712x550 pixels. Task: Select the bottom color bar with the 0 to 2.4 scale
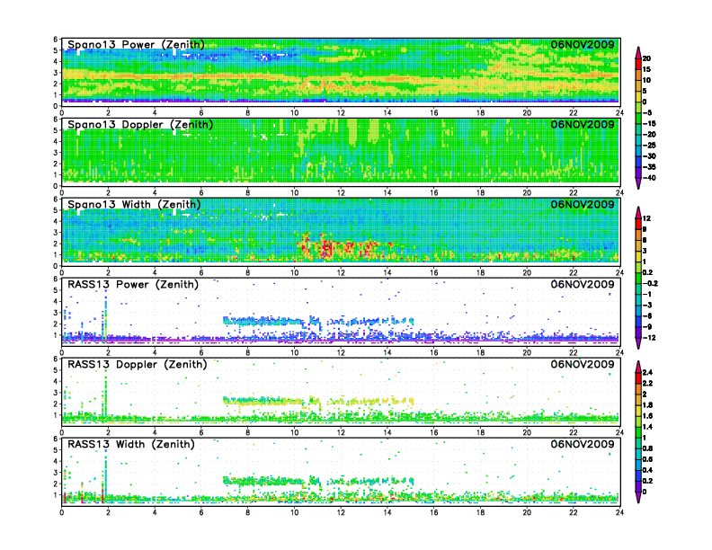click(x=638, y=432)
